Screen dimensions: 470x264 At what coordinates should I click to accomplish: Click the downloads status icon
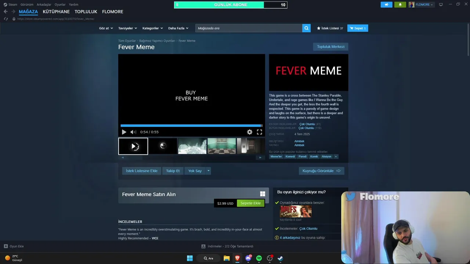(203, 246)
